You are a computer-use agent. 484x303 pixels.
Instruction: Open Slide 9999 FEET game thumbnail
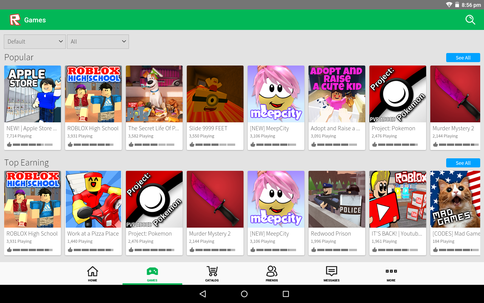click(x=215, y=94)
